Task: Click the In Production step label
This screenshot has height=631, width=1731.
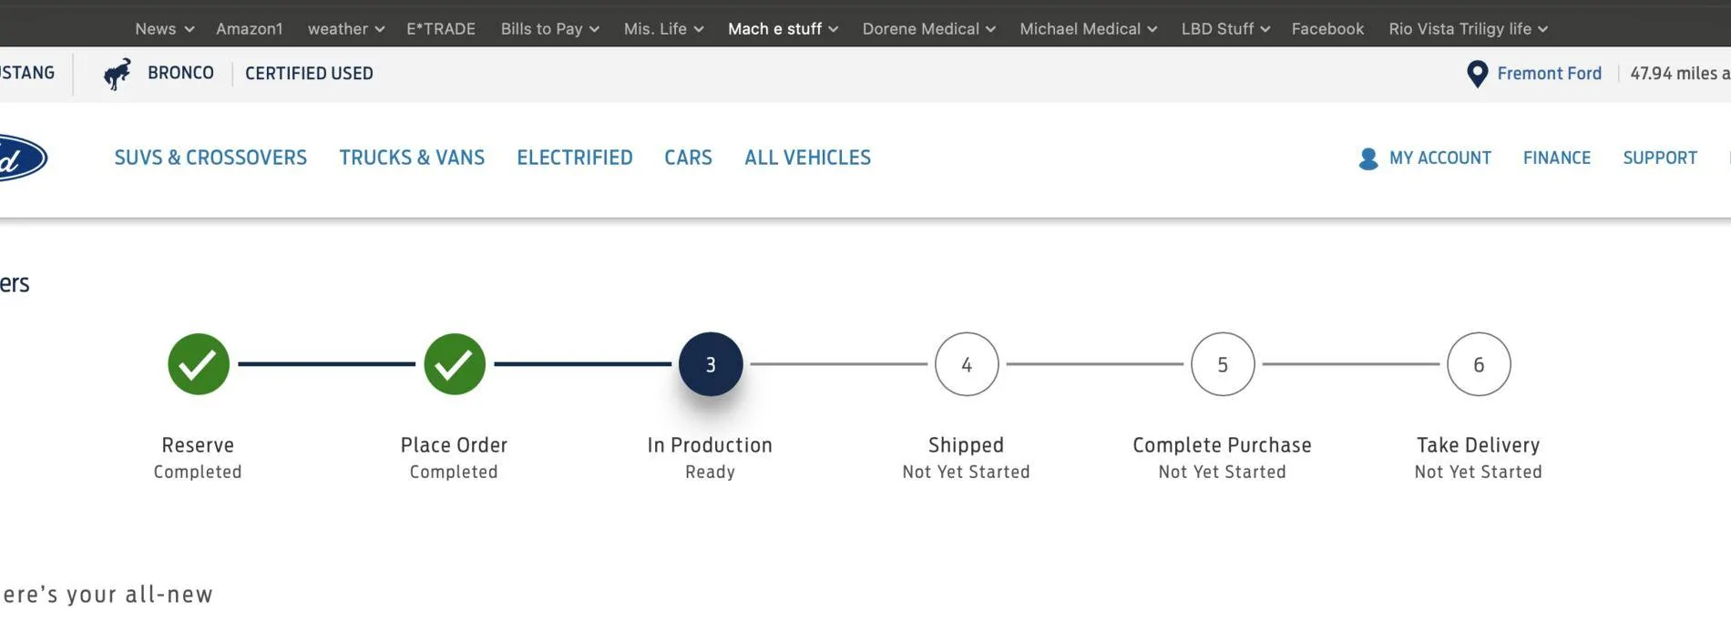Action: tap(710, 445)
